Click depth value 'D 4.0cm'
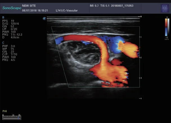 (11, 37)
